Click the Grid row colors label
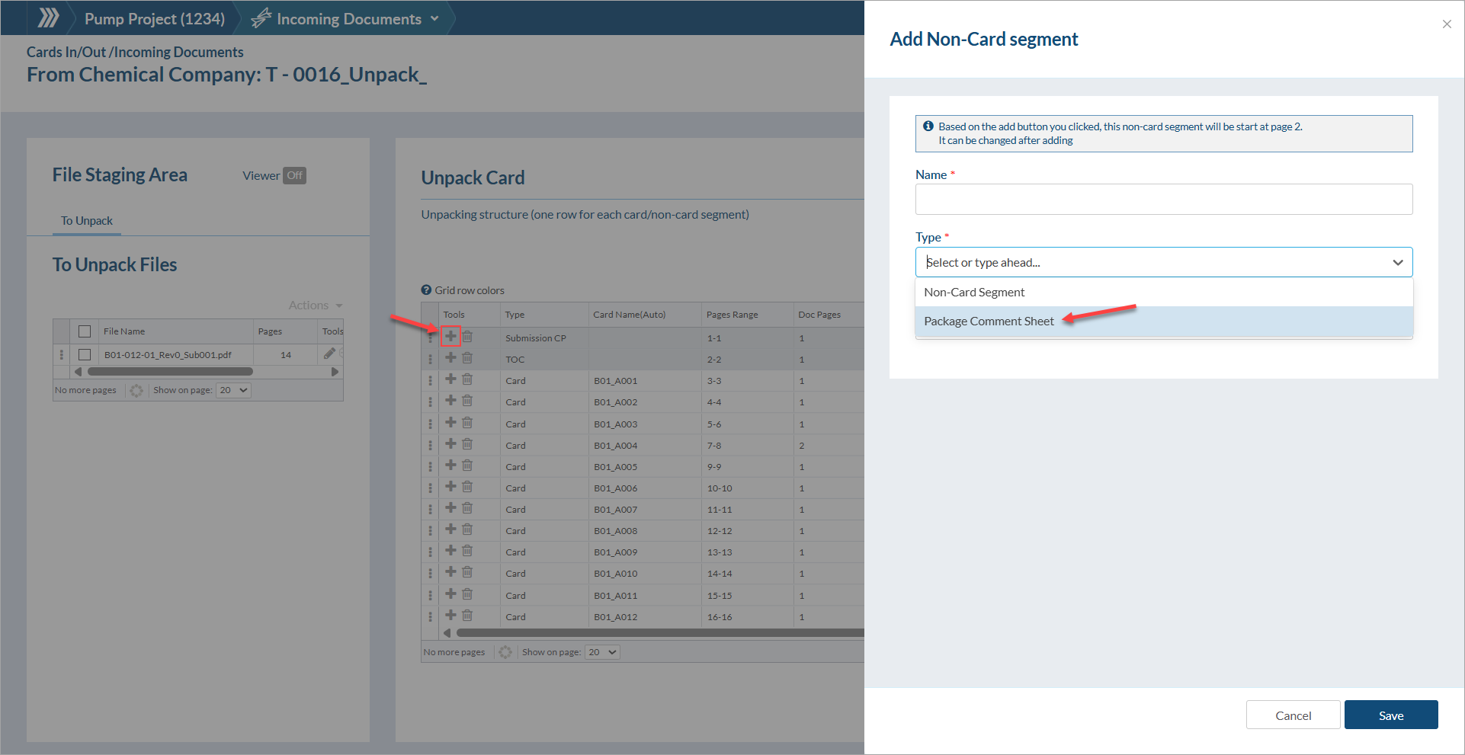The image size is (1465, 755). click(x=470, y=290)
